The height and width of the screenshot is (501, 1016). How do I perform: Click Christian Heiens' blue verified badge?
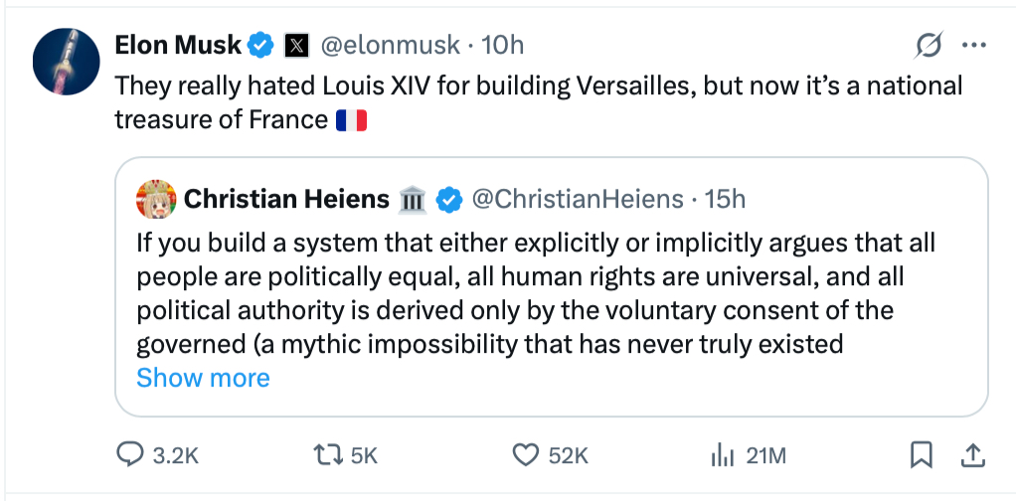[450, 200]
